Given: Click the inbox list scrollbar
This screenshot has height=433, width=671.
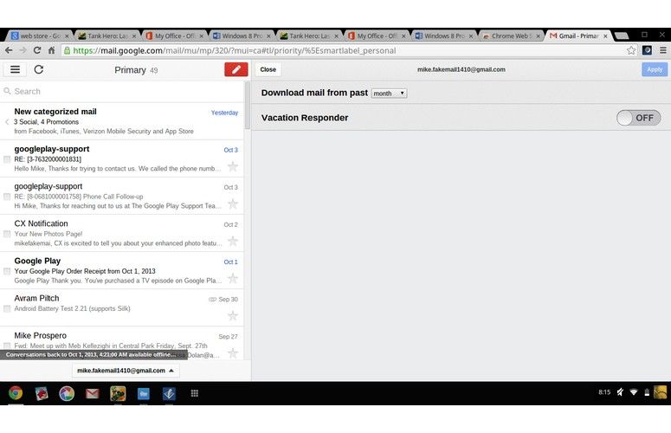Looking at the screenshot, I should [x=248, y=106].
